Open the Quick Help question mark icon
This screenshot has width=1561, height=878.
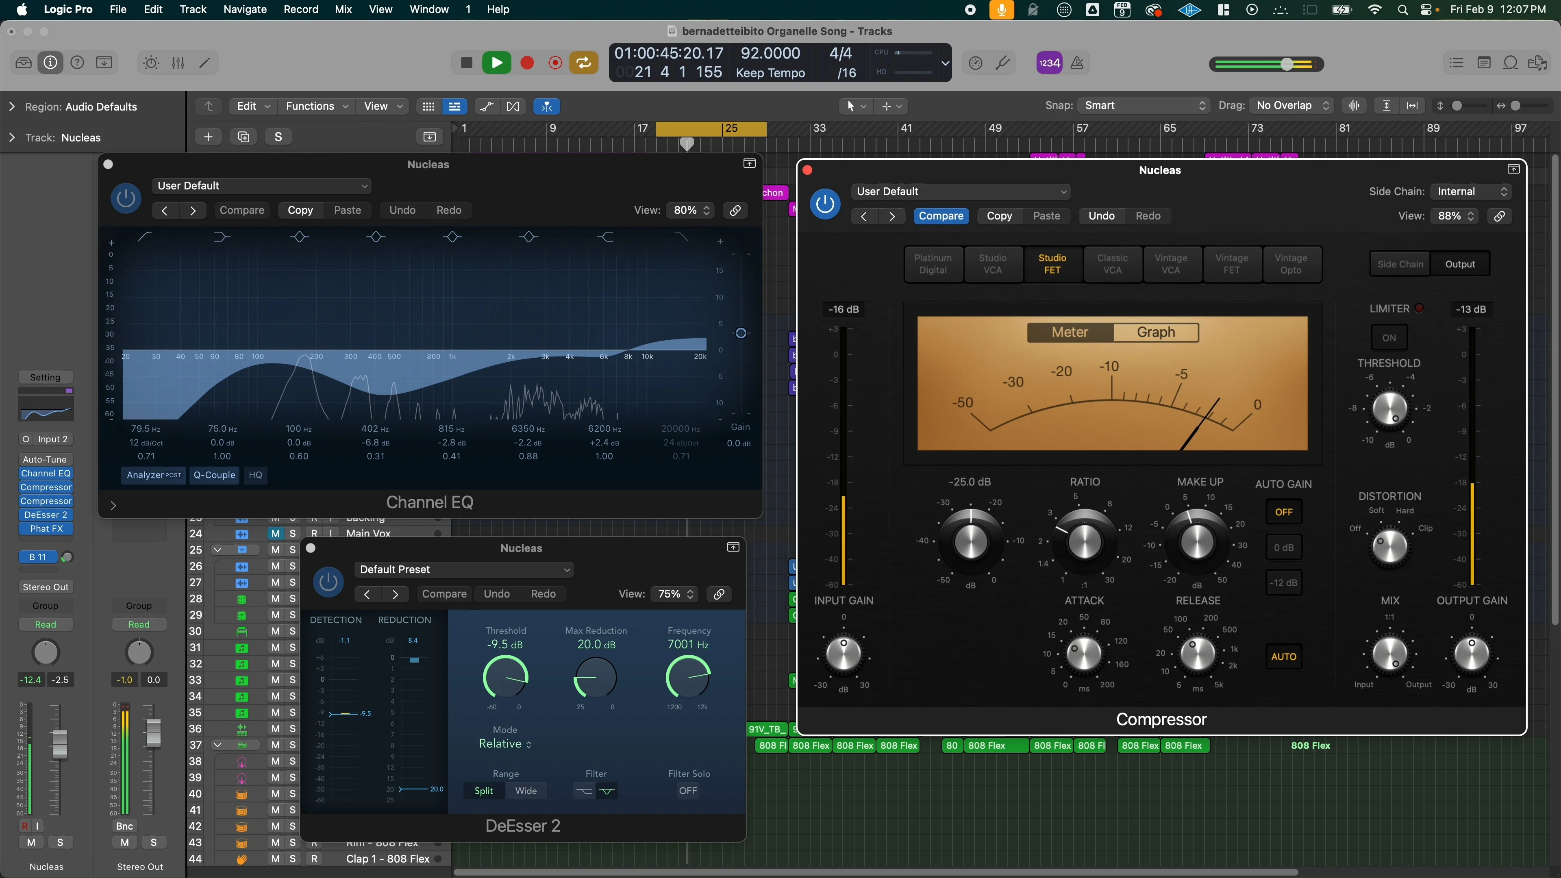click(x=77, y=63)
